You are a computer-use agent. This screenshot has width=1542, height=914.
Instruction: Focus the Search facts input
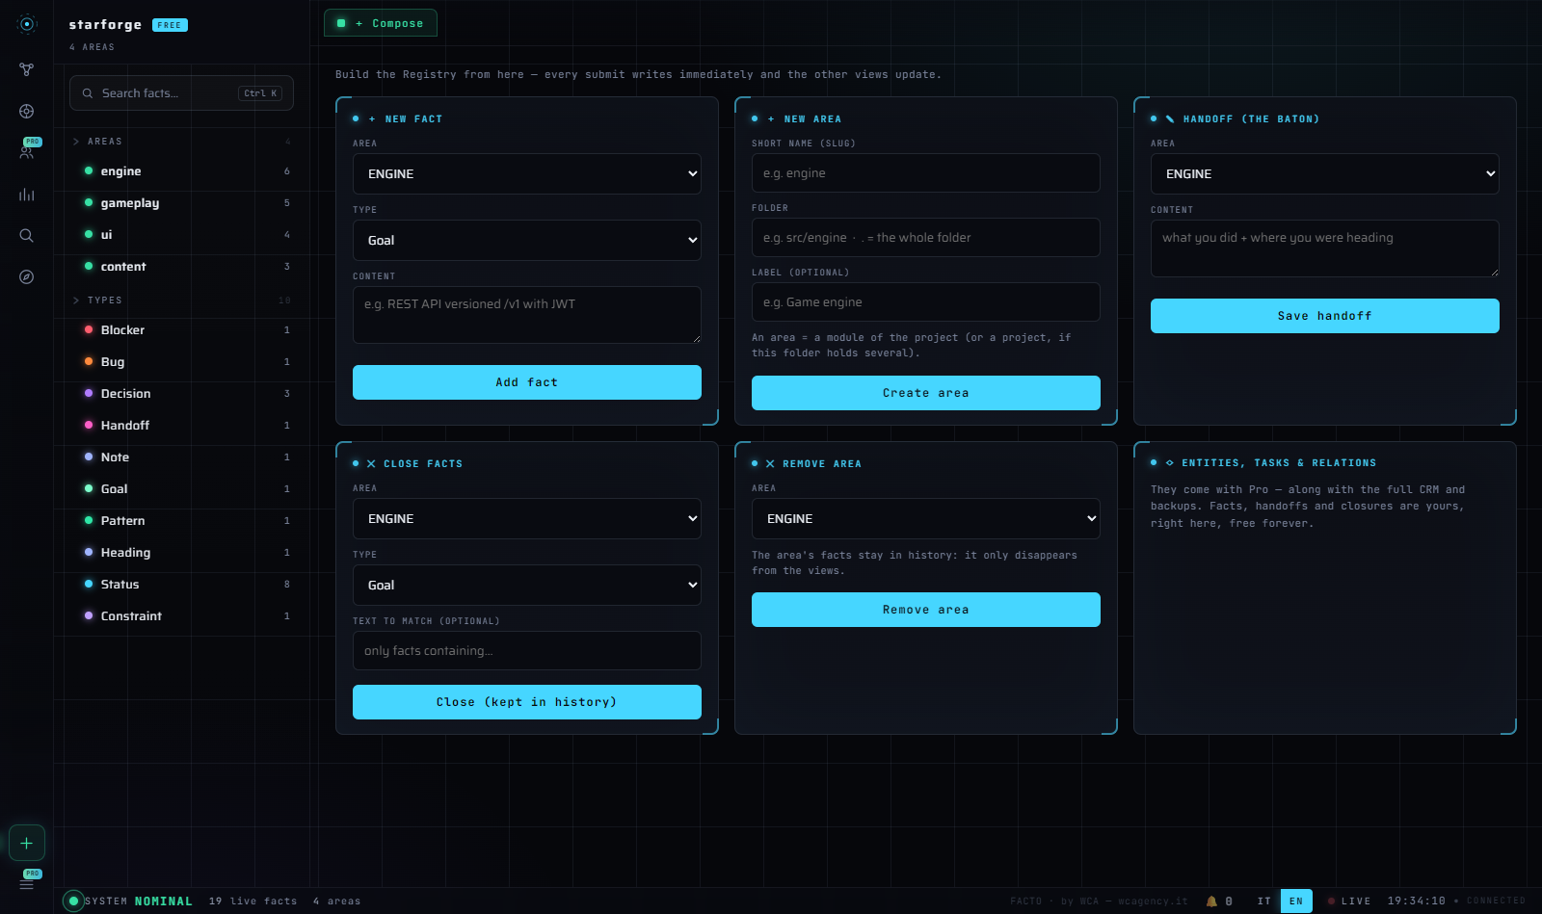click(x=181, y=93)
